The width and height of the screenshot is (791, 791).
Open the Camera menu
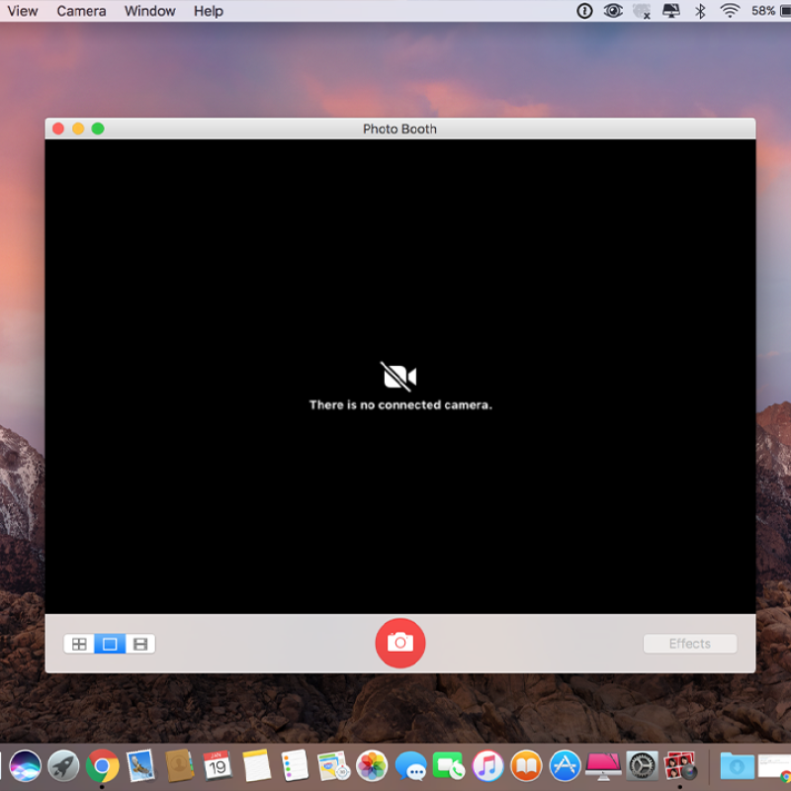[x=81, y=11]
